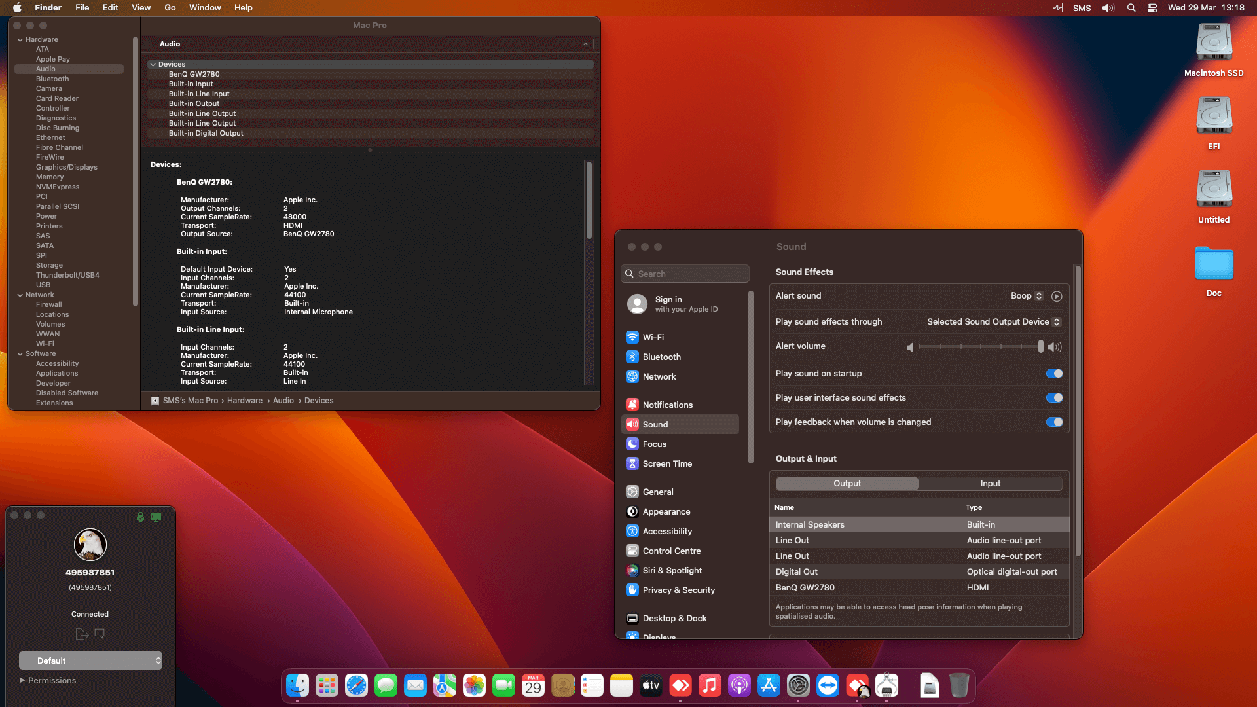The height and width of the screenshot is (707, 1257).
Task: Select the Output tab in Sound
Action: click(847, 484)
